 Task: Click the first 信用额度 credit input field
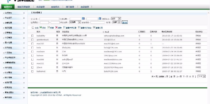click(x=45, y=22)
